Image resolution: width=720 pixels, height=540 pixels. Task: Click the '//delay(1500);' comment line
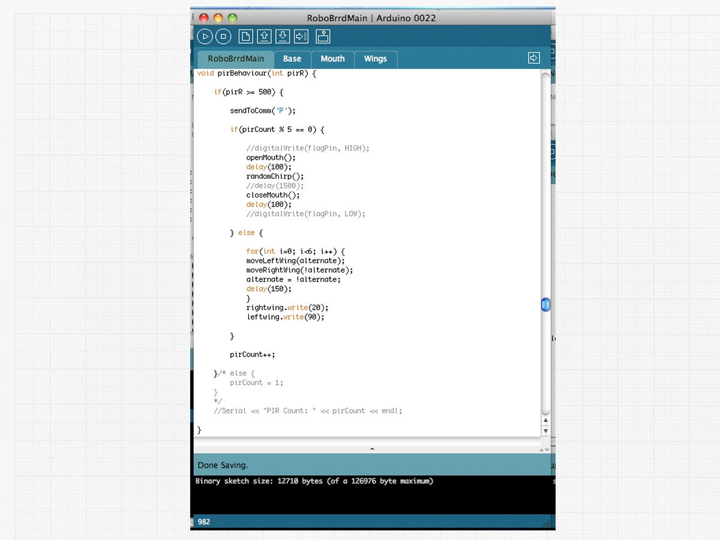coord(275,185)
